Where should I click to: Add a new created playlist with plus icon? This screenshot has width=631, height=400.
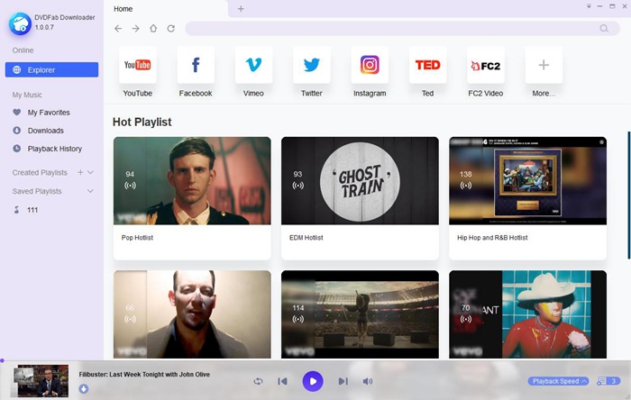coord(80,172)
